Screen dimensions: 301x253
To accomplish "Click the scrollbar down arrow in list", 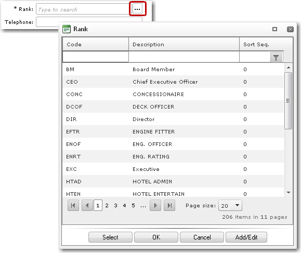I will point(289,193).
